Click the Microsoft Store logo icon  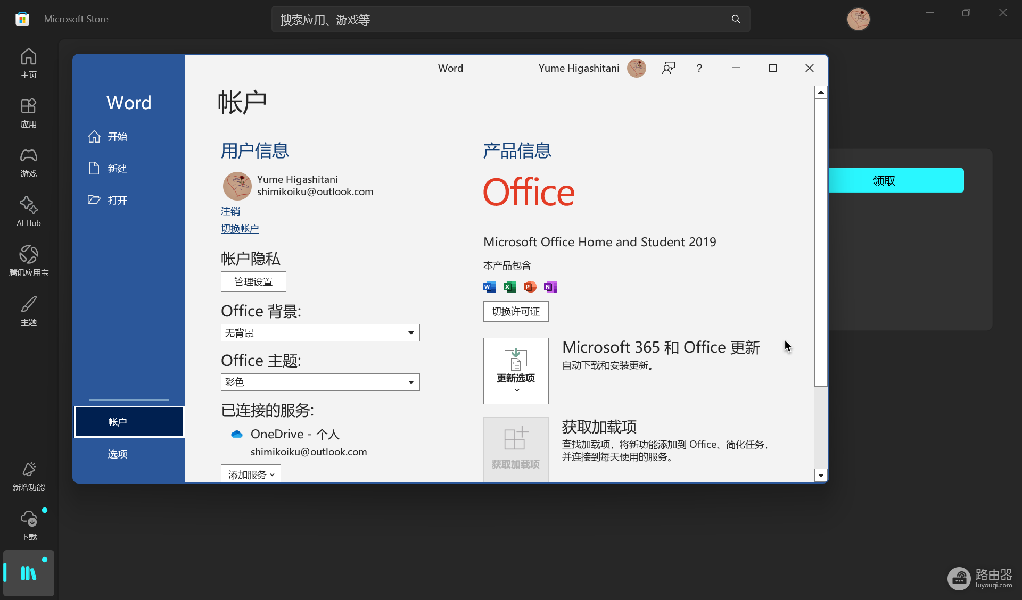click(22, 19)
